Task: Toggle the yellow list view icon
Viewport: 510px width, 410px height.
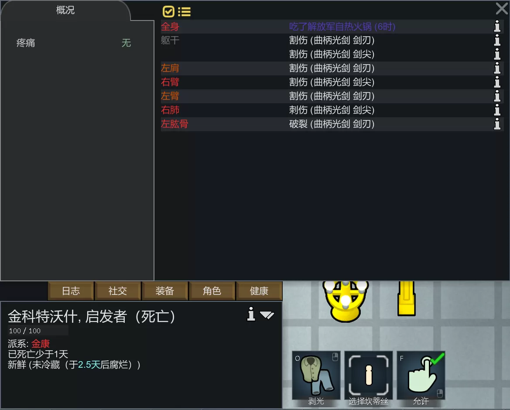Action: (x=185, y=12)
